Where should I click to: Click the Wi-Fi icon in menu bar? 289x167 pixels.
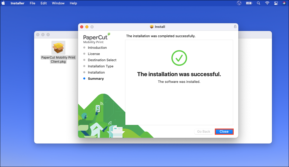pos(267,3)
